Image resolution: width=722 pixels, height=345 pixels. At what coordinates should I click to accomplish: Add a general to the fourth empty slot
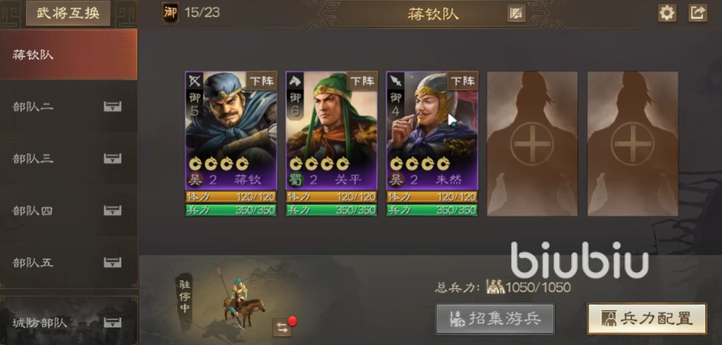coord(533,144)
